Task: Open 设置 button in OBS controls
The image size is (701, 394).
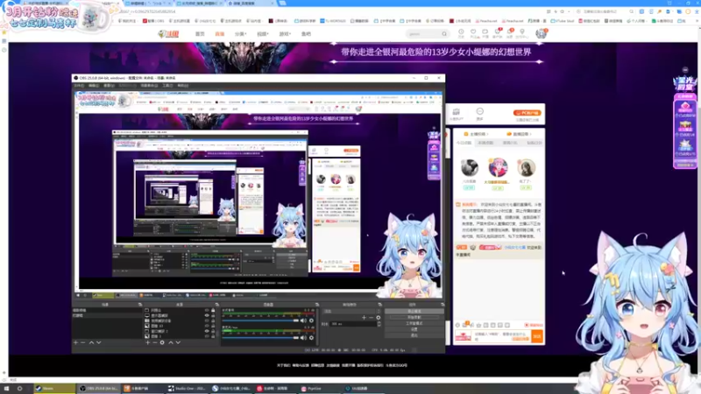Action: pyautogui.click(x=414, y=329)
